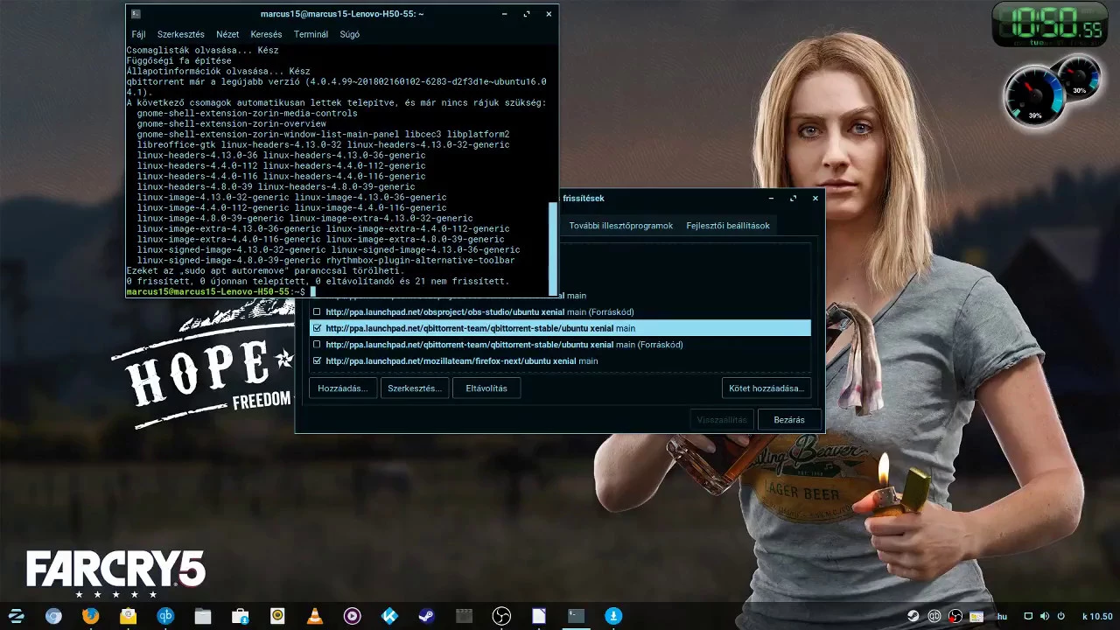Open the blue download arrow taskbar icon
1120x630 pixels.
click(x=613, y=616)
